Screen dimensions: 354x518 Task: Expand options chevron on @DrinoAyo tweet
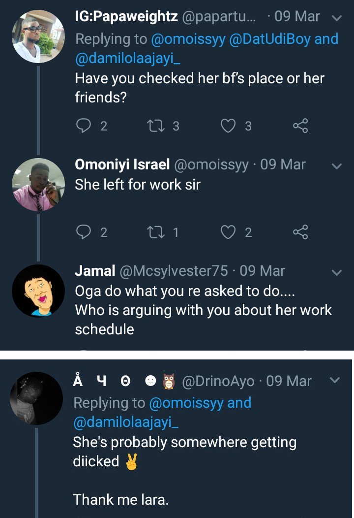pos(334,380)
